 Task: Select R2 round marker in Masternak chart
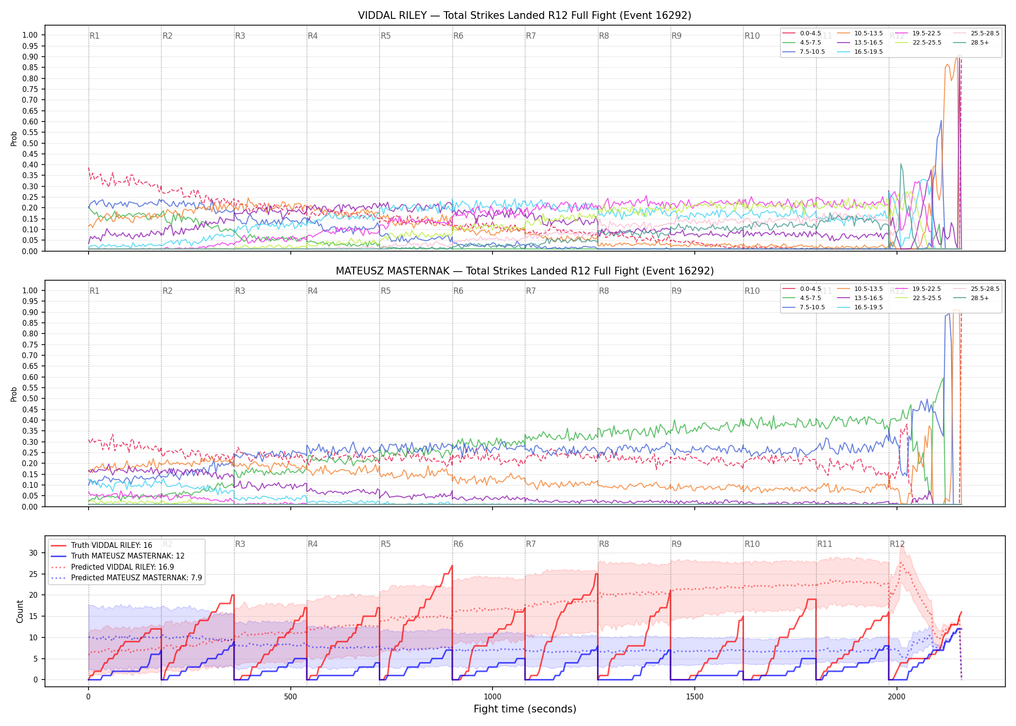tap(167, 291)
